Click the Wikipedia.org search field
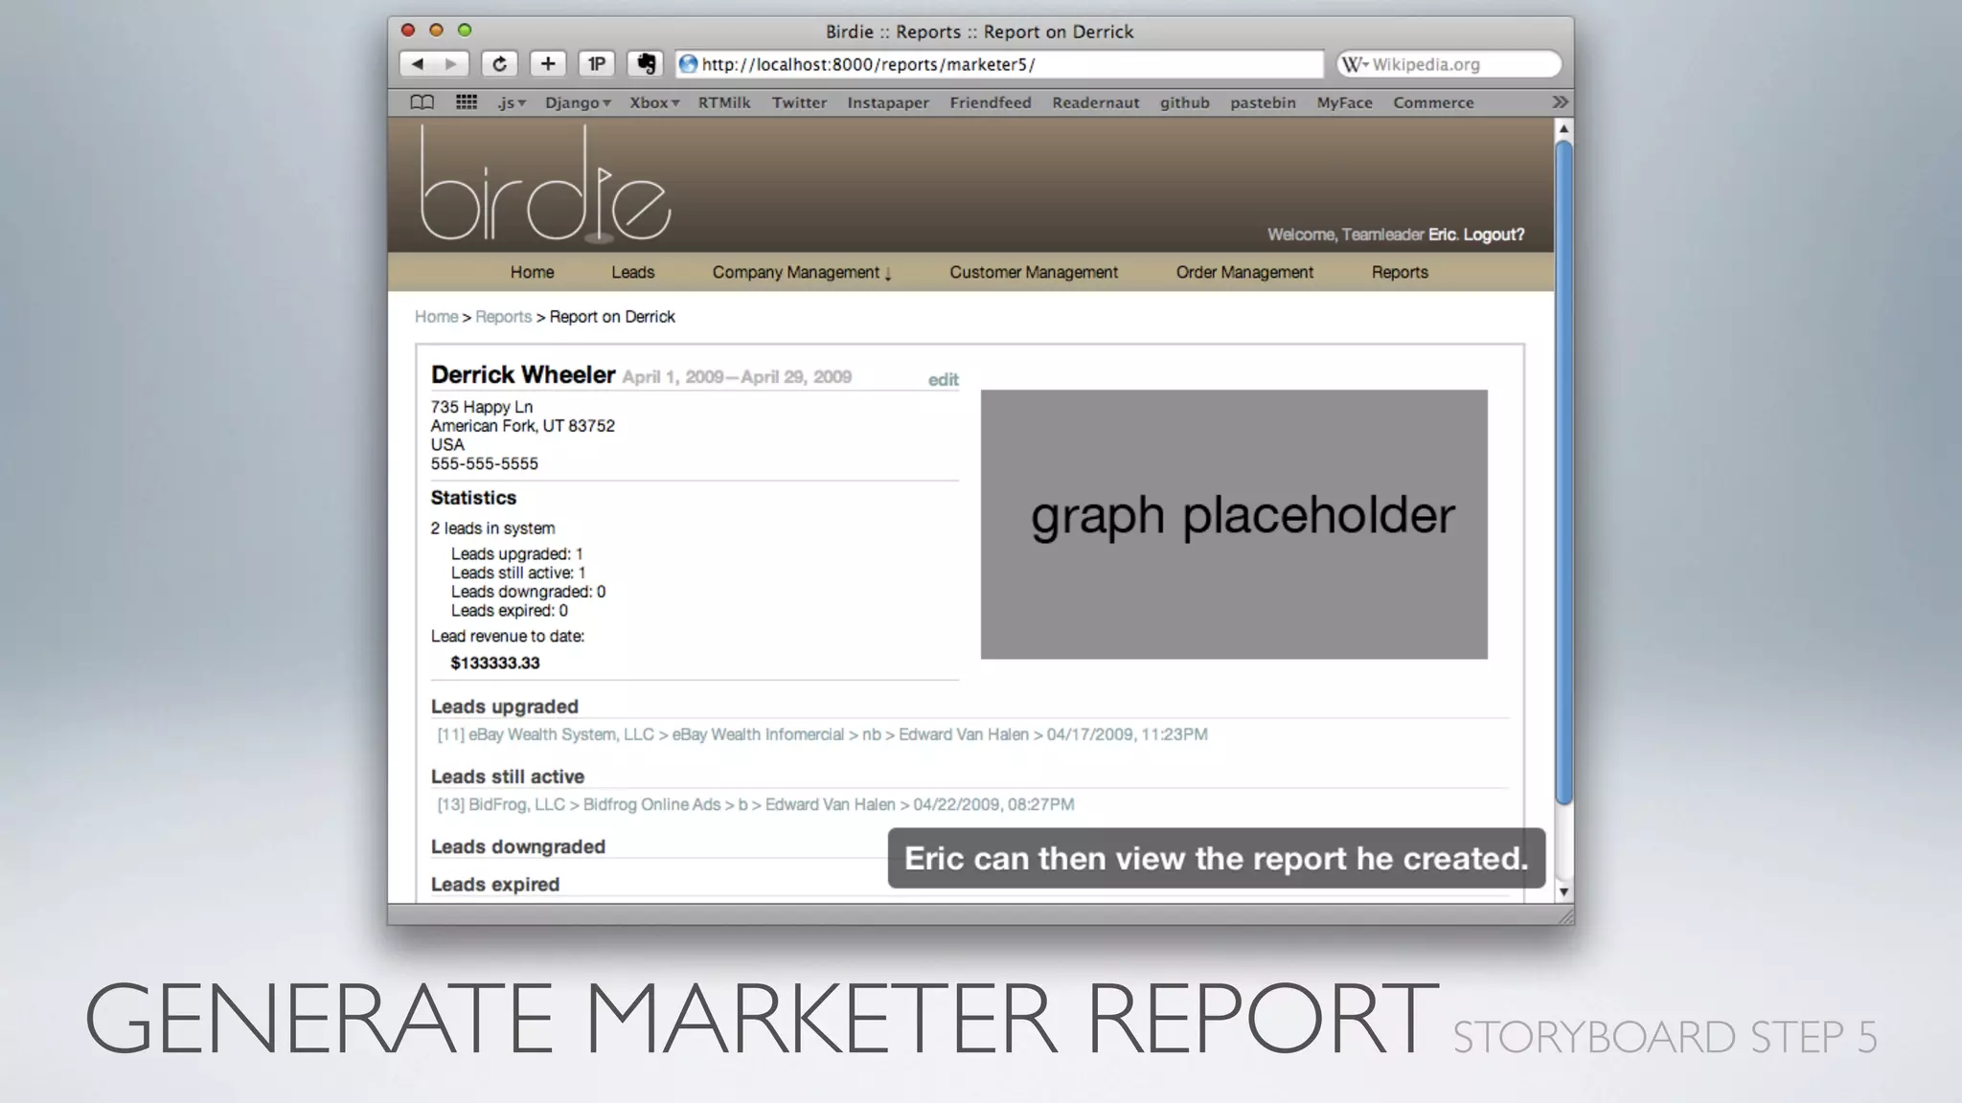1962x1103 pixels. pos(1449,64)
